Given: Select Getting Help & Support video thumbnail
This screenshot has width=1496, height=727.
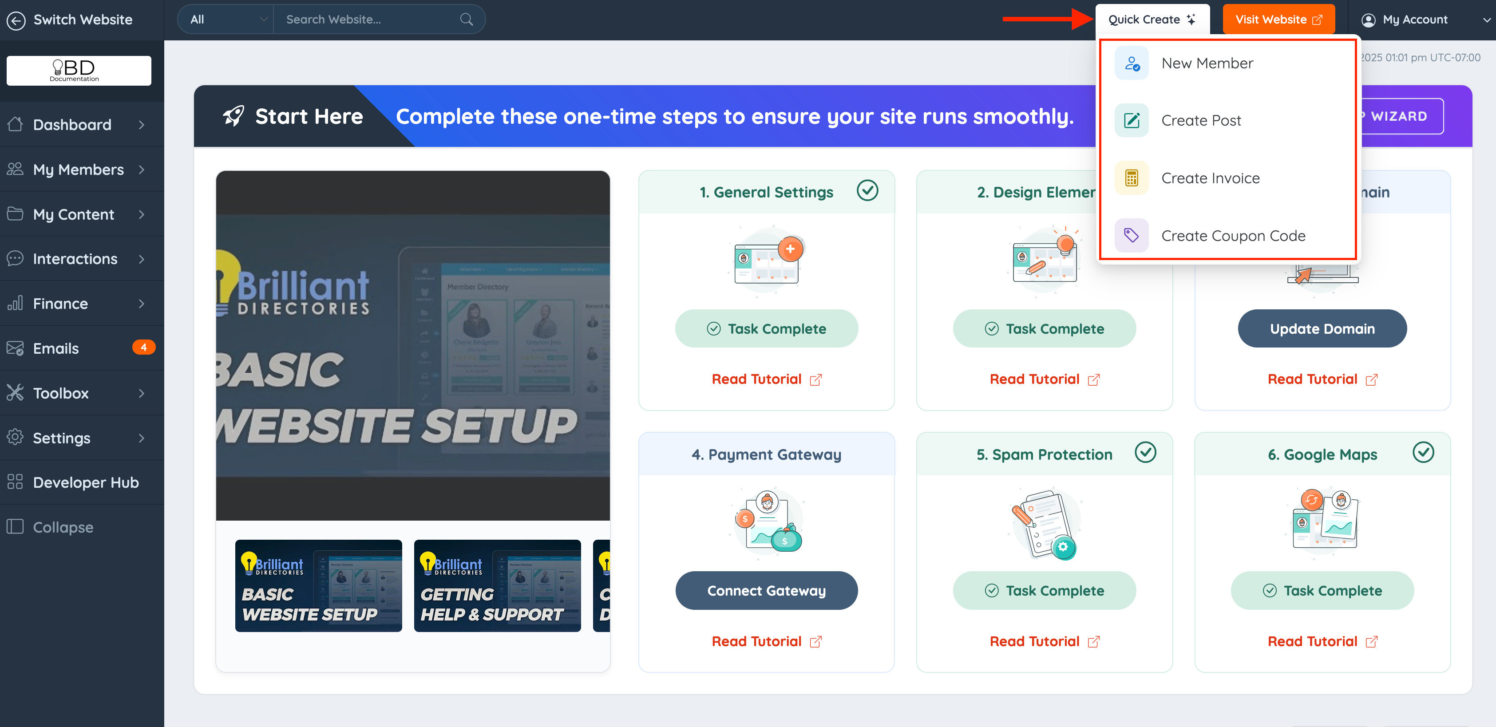Looking at the screenshot, I should (497, 585).
